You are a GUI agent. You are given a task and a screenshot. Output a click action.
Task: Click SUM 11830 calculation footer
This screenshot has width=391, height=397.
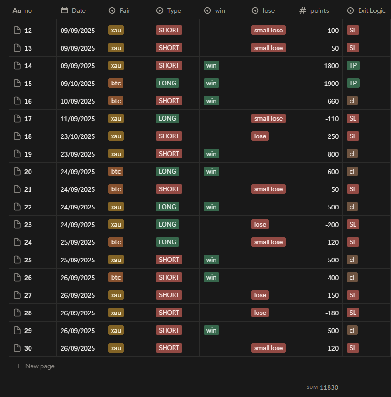pos(322,387)
